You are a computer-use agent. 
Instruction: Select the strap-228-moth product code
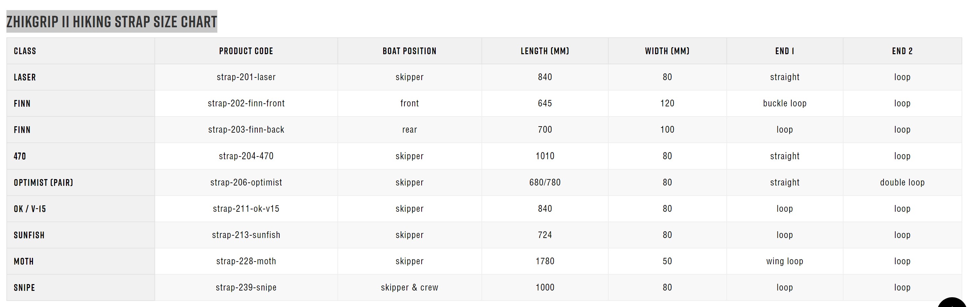click(x=246, y=261)
